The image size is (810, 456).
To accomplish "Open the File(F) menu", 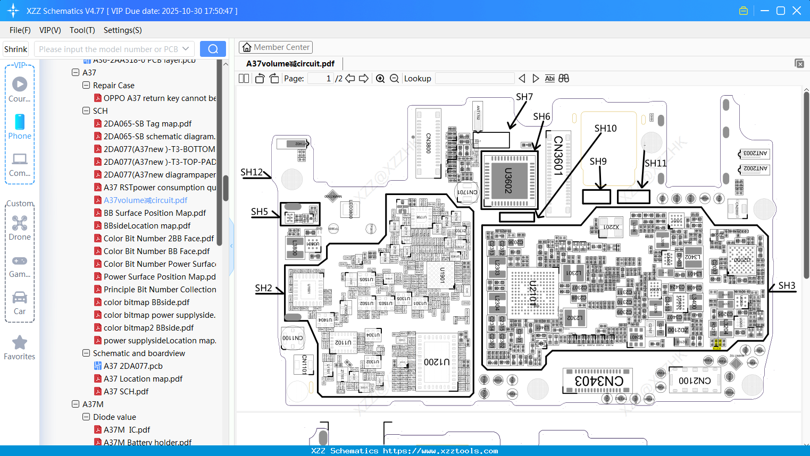I will pos(20,30).
